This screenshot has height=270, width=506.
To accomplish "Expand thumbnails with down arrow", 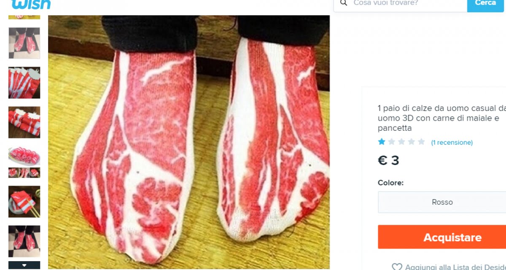I will click(24, 265).
